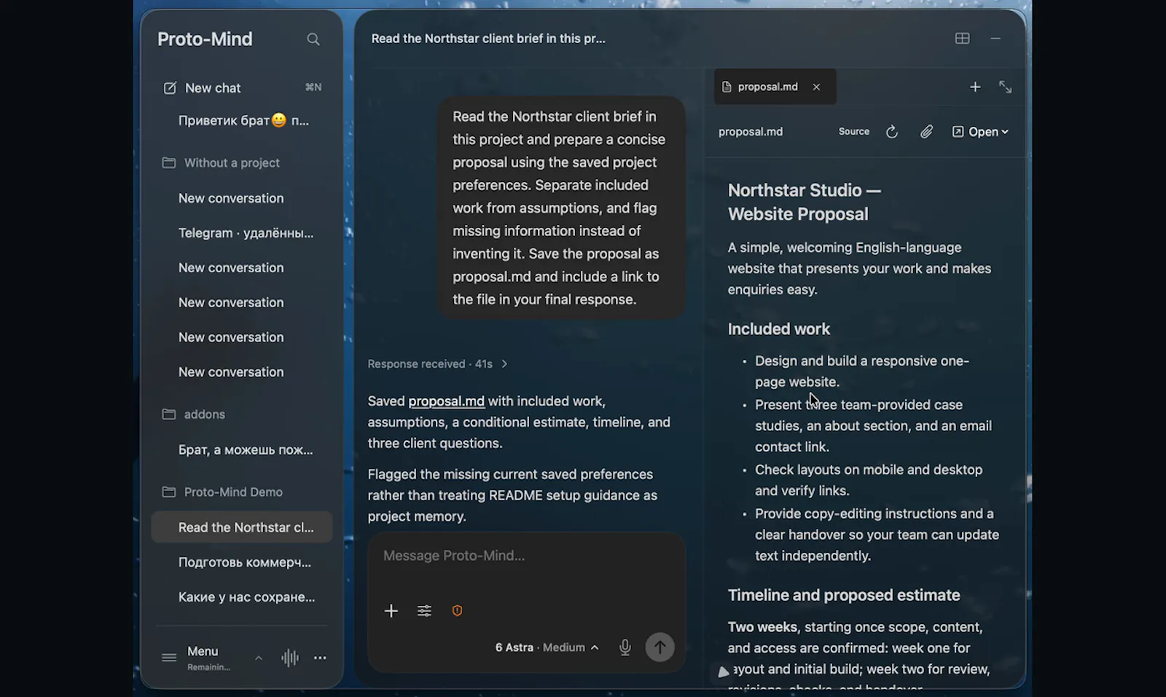Screen dimensions: 1166x697
Task: Click the New chat compose icon
Action: coord(170,88)
